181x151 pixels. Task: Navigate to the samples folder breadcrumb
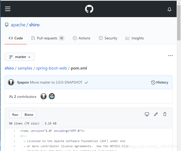click(25, 68)
